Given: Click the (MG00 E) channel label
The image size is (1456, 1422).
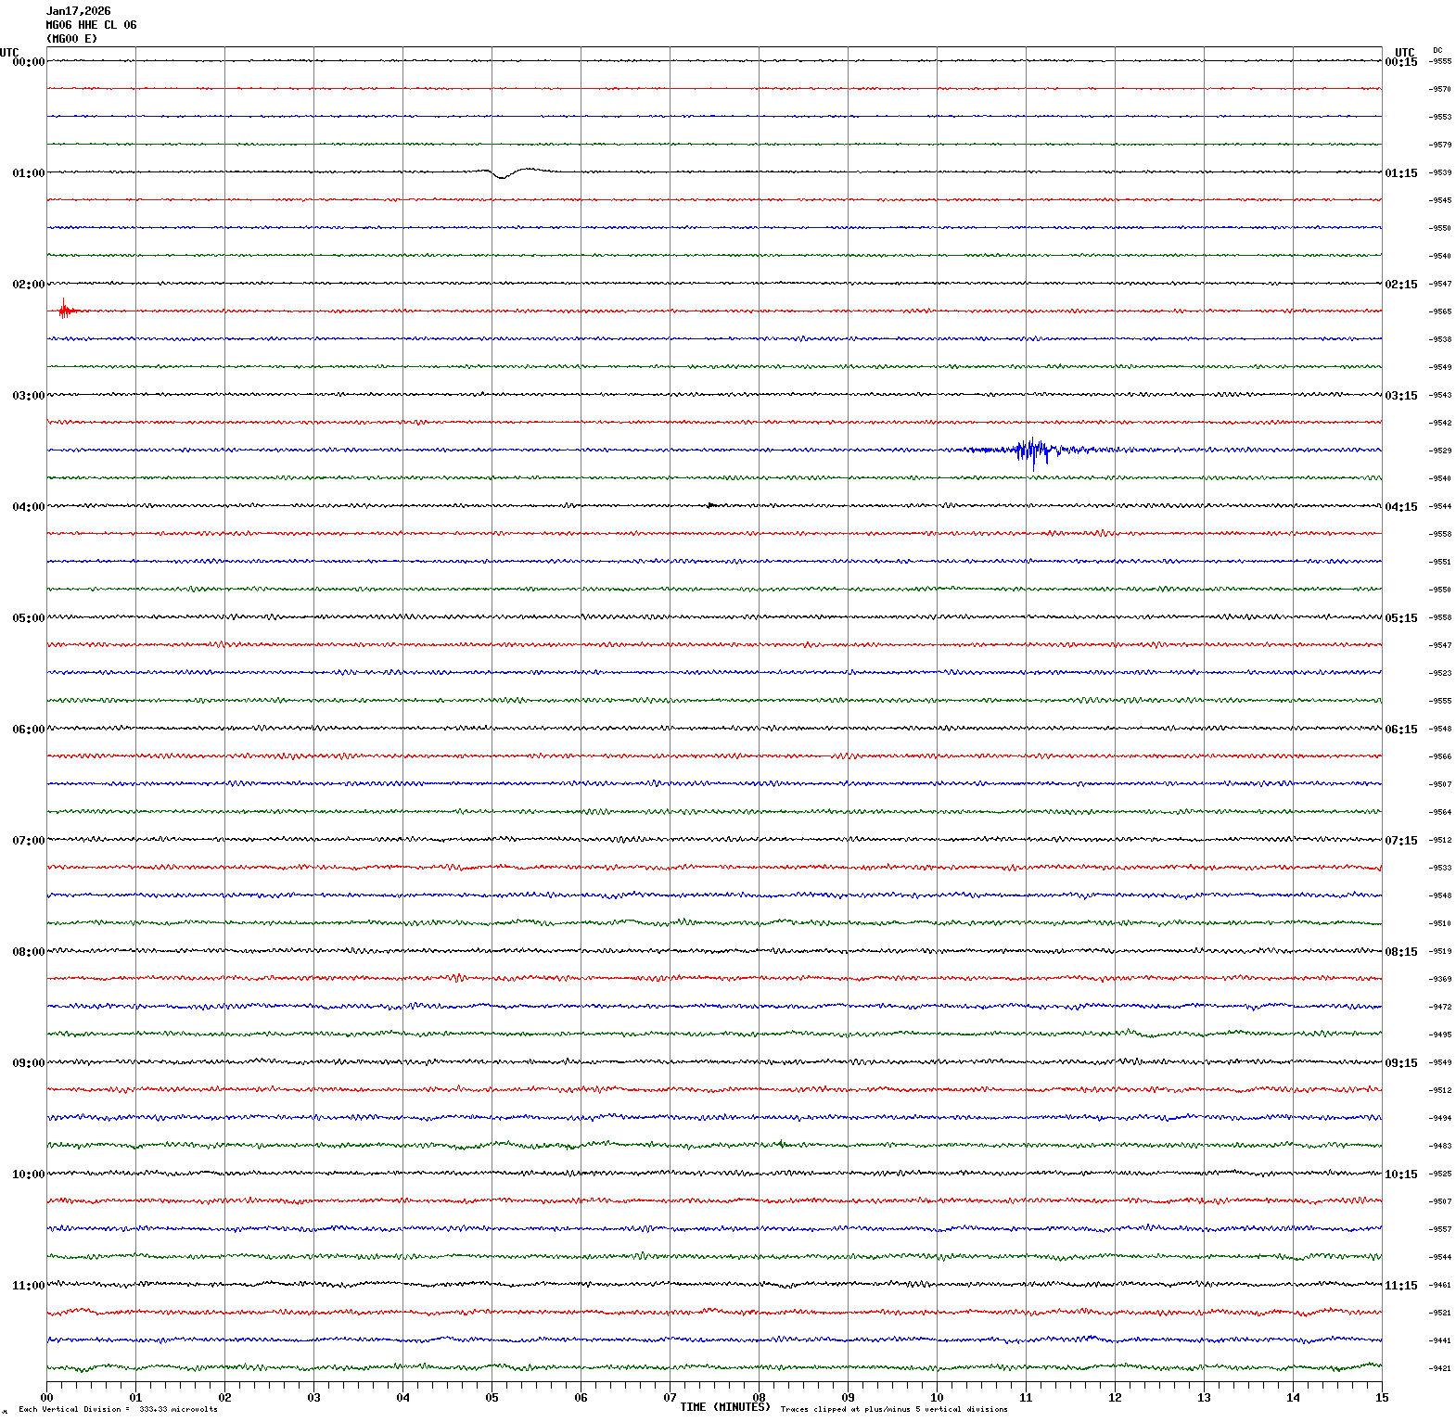Looking at the screenshot, I should pos(71,39).
